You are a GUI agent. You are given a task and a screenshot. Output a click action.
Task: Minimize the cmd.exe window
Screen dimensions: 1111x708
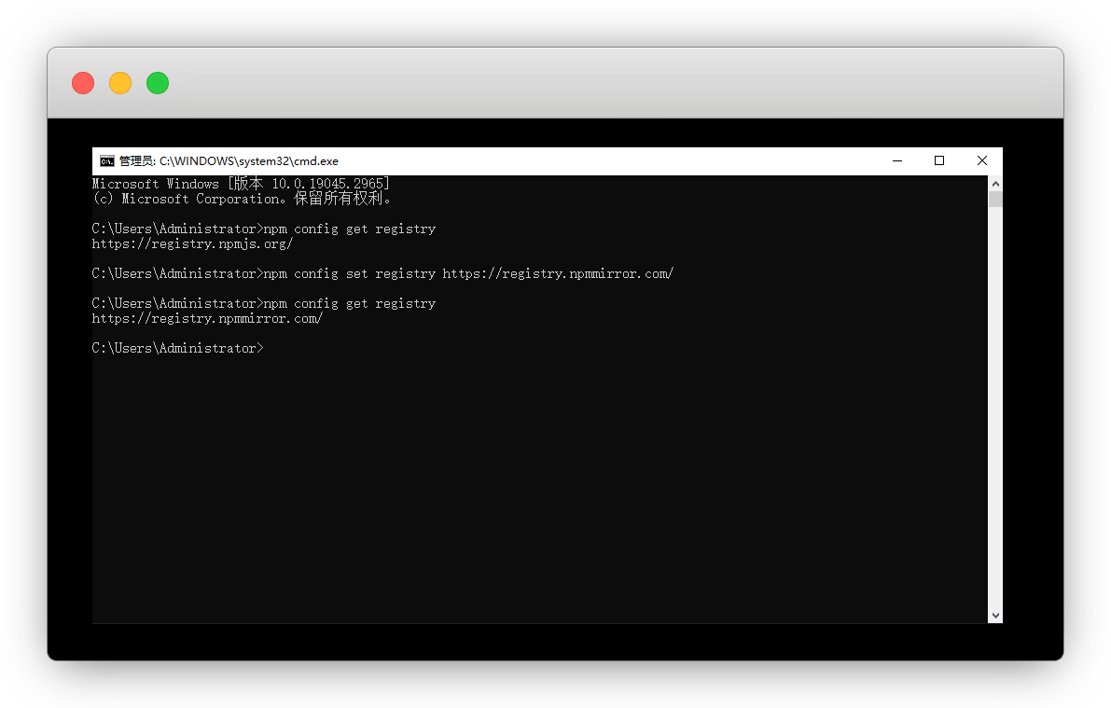897,161
